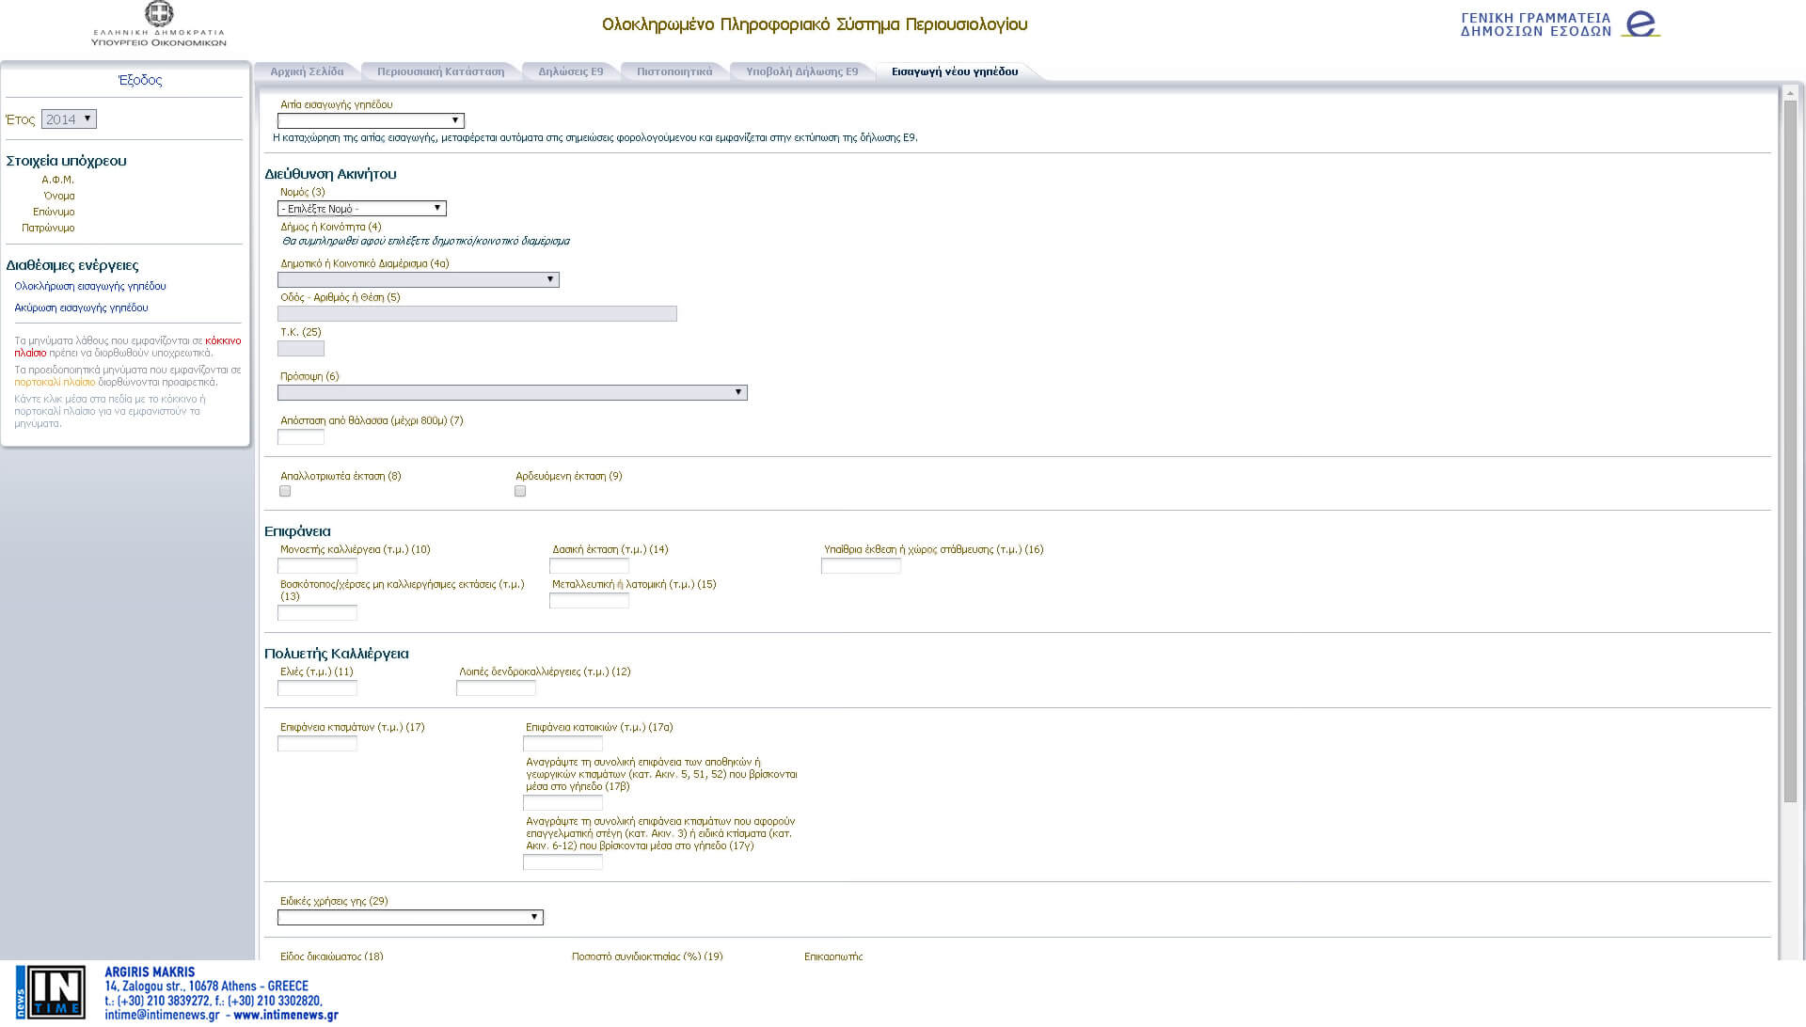Click the Α.Φ.Μ. label in sidebar
Screen dimensions: 1806x1027
pyautogui.click(x=57, y=180)
